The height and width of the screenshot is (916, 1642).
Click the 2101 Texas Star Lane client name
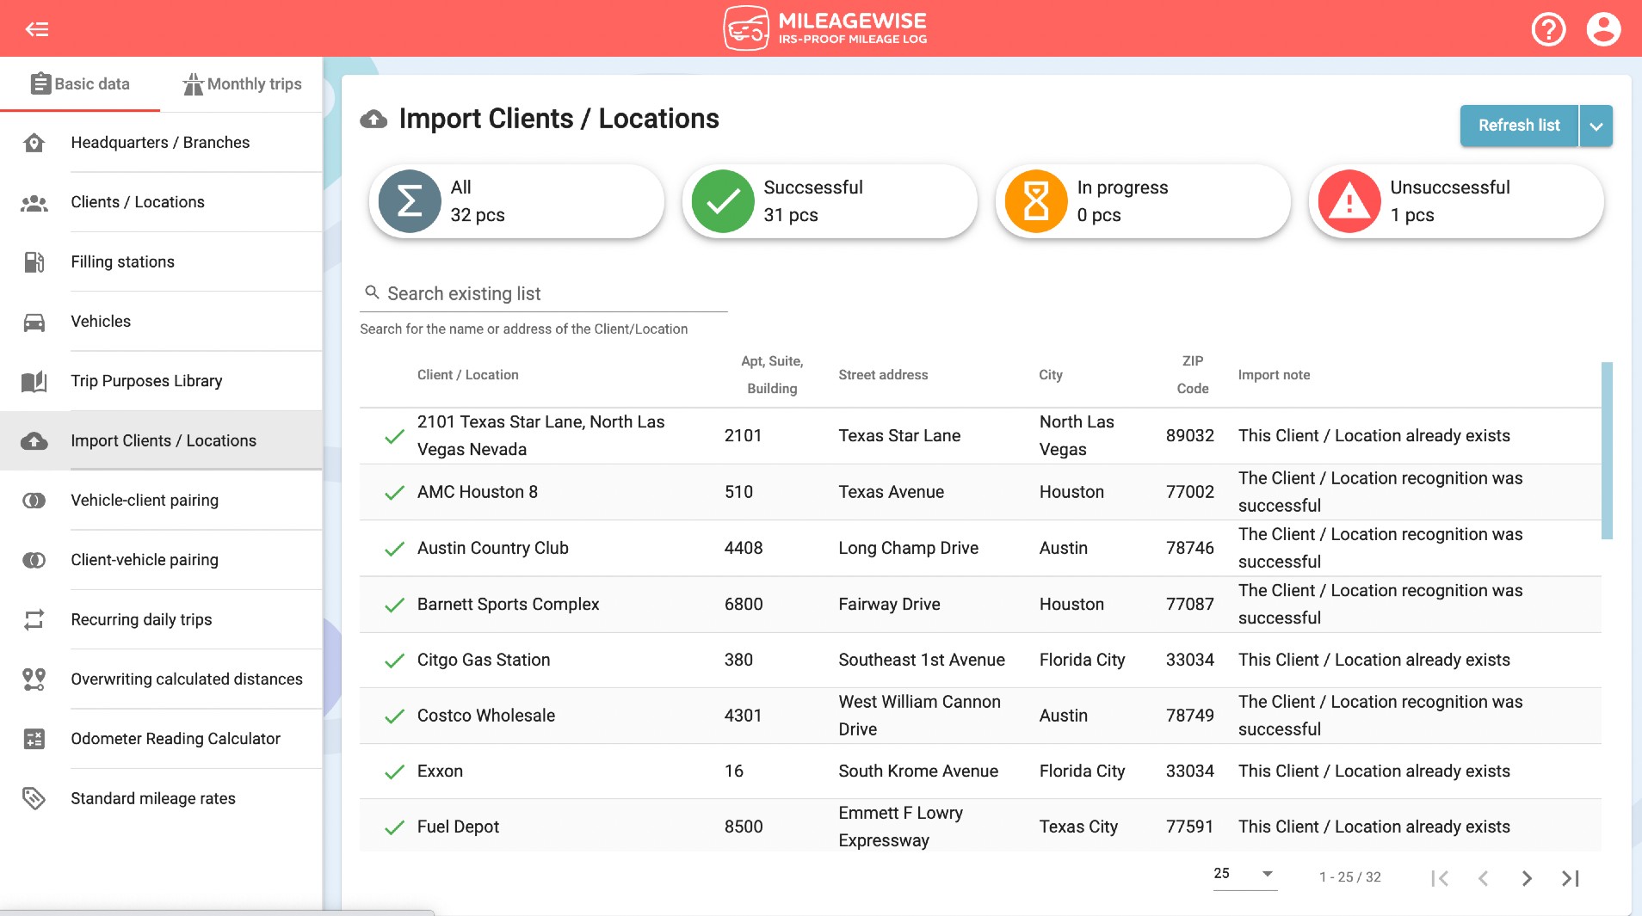point(540,435)
